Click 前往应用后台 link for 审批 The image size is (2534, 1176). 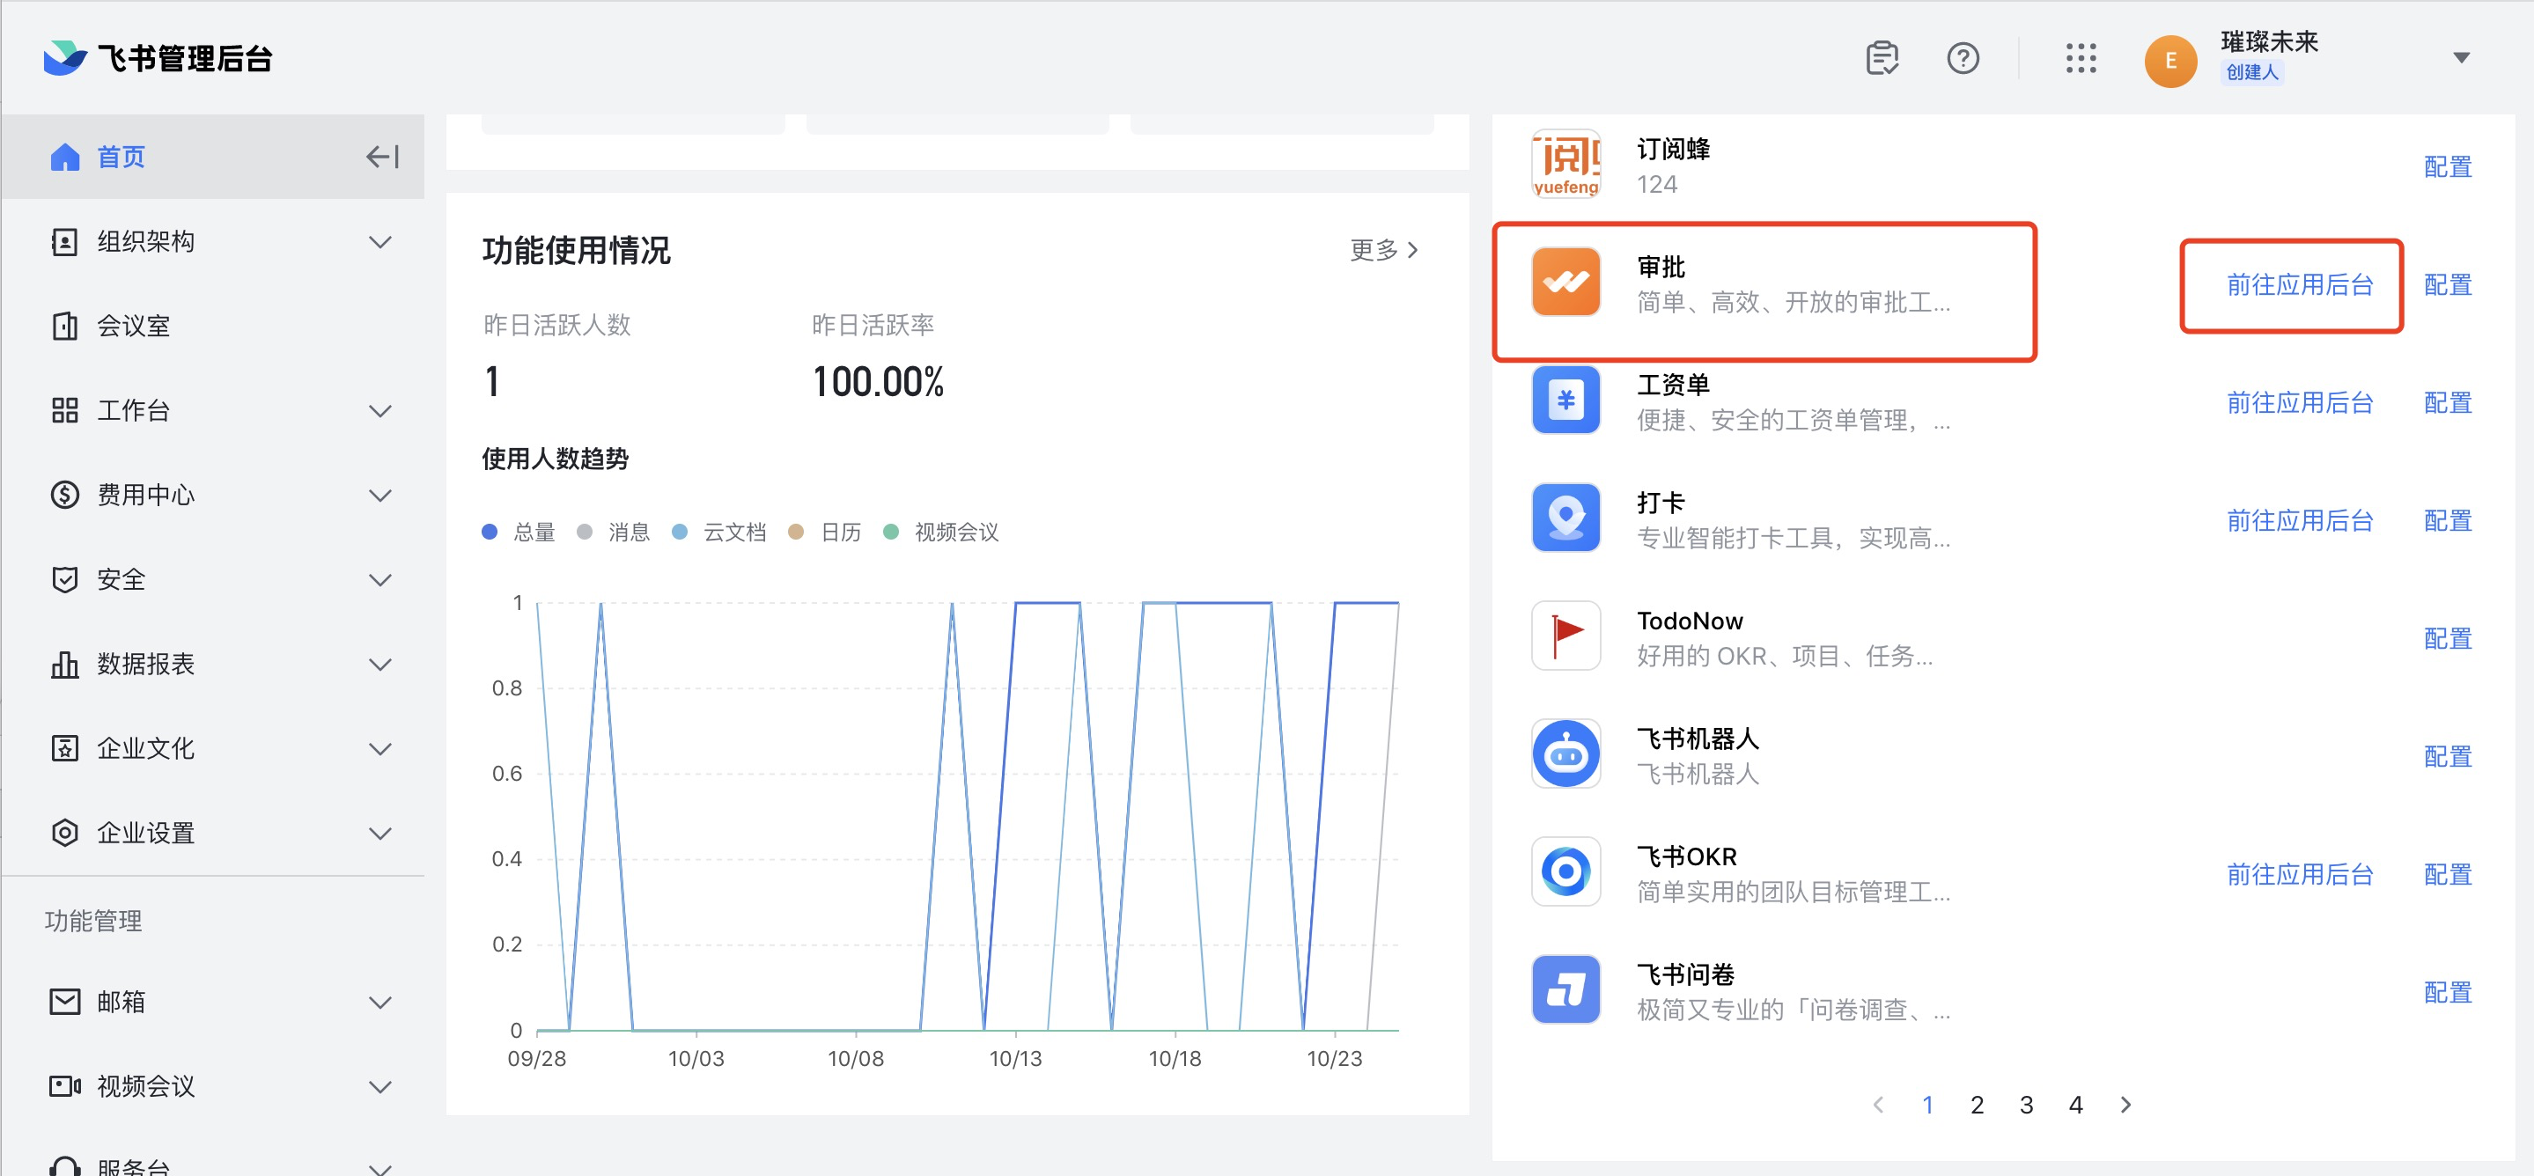click(x=2299, y=285)
